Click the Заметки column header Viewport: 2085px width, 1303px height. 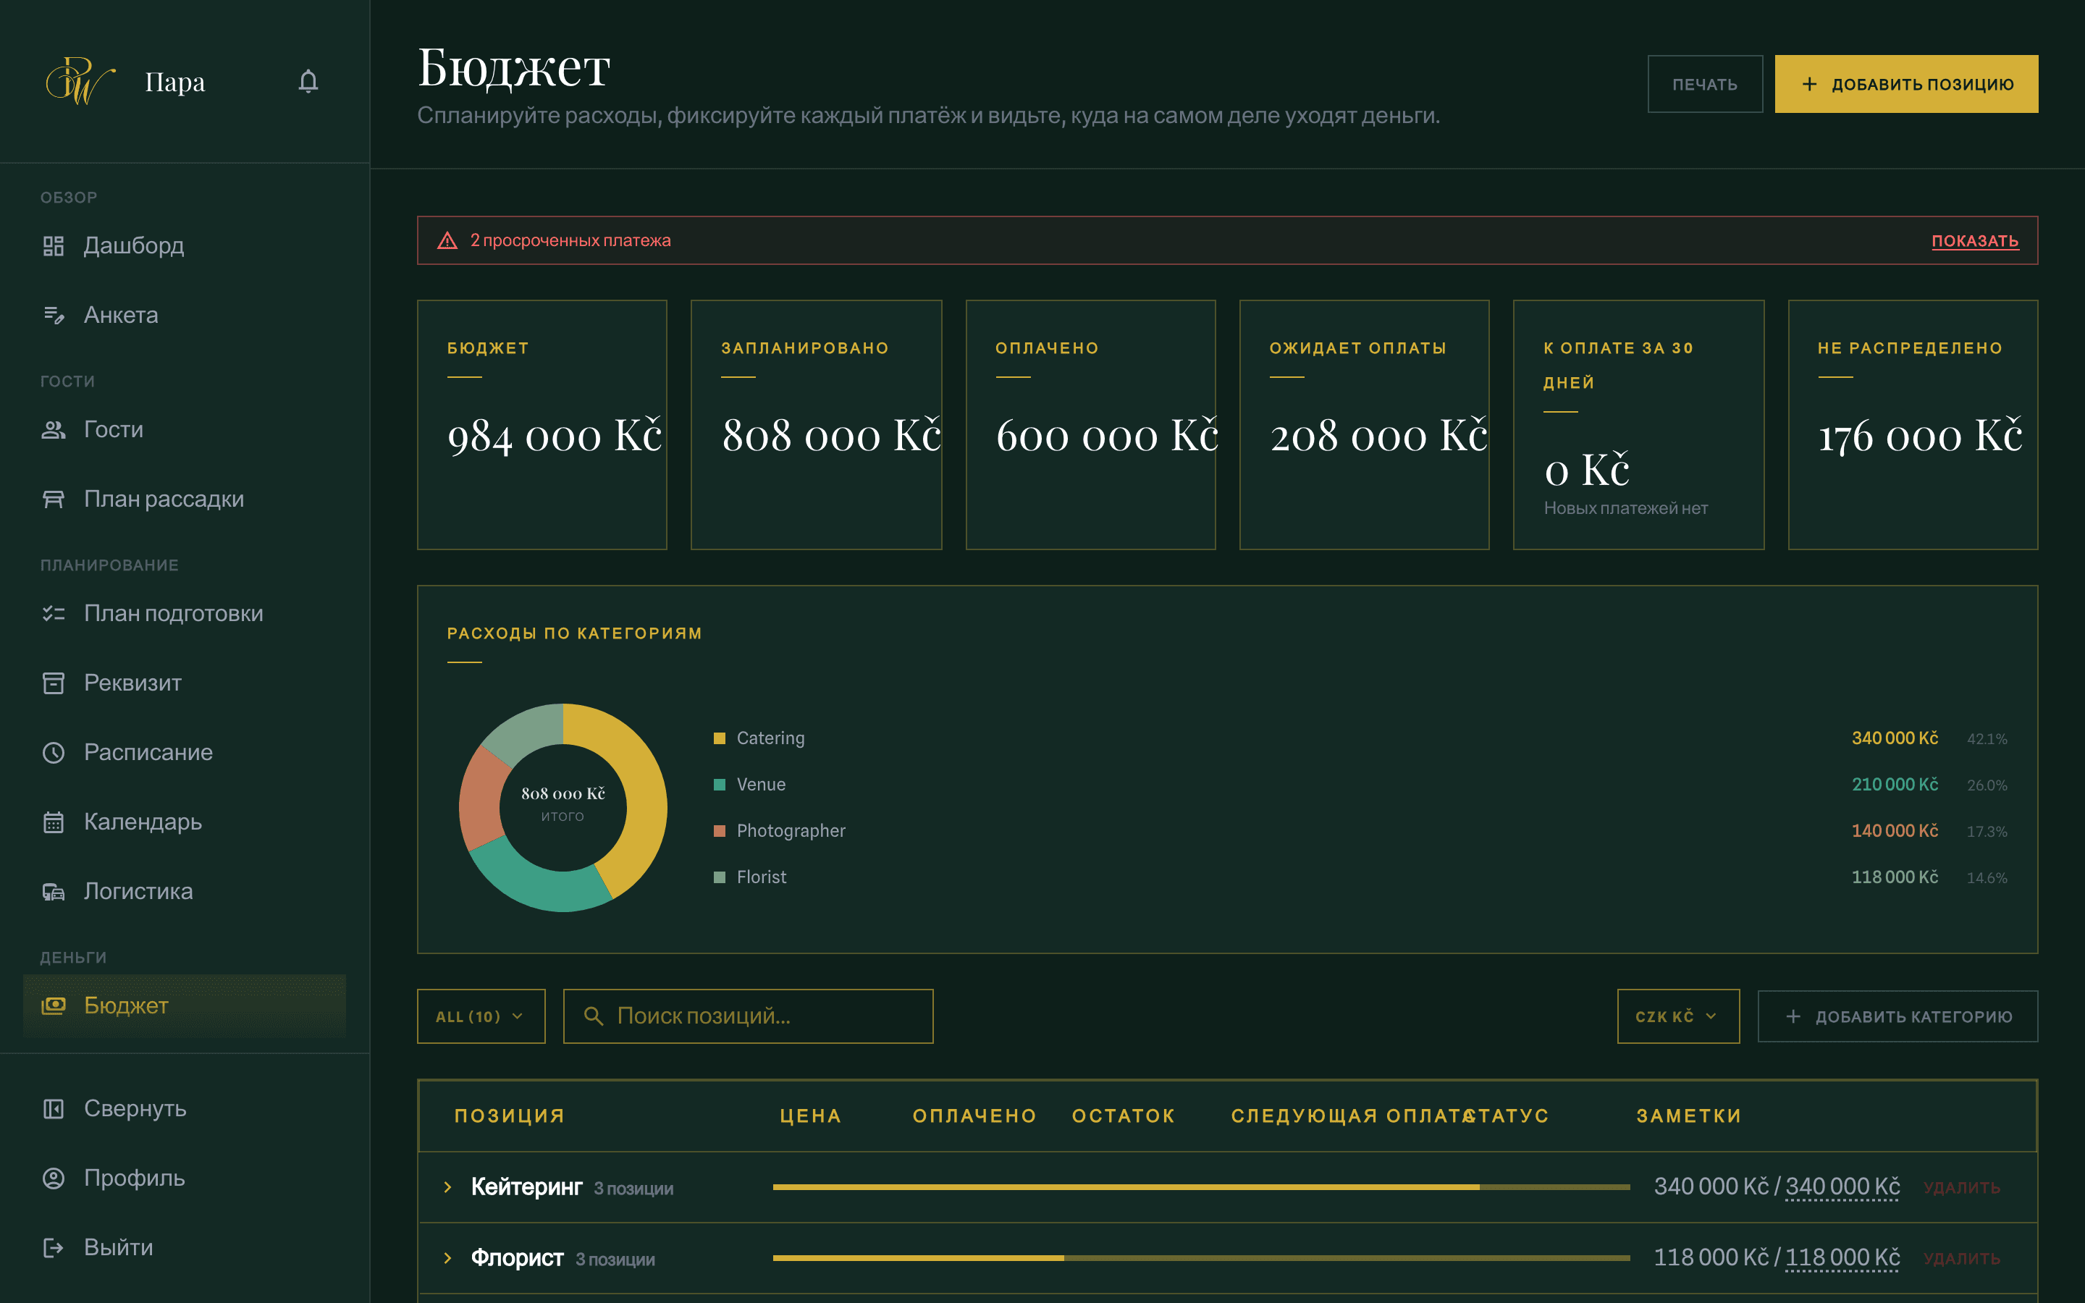1689,1116
